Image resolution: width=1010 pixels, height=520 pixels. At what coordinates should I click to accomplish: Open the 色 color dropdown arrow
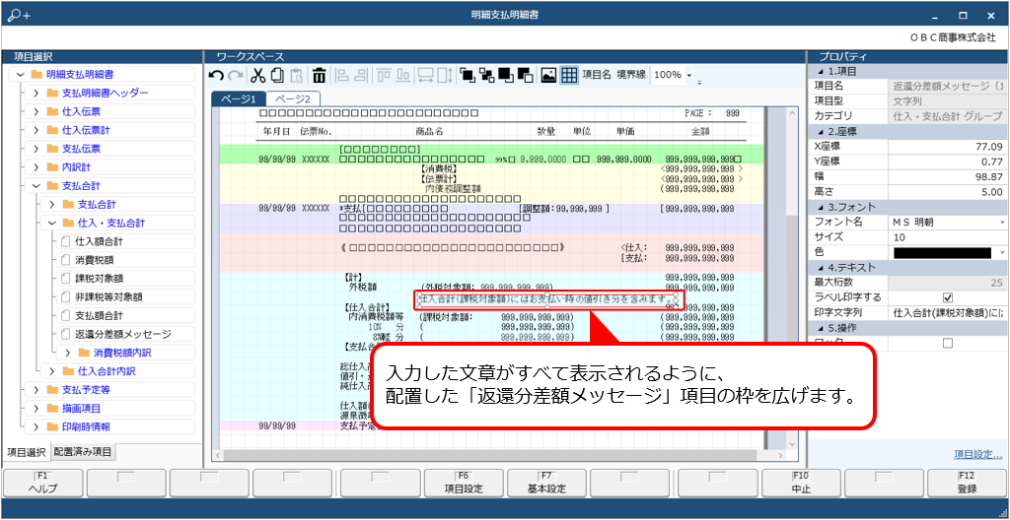(x=1002, y=252)
